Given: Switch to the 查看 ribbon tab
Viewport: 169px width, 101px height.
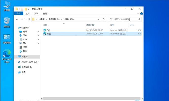Looking at the screenshot, I should click(x=45, y=14).
